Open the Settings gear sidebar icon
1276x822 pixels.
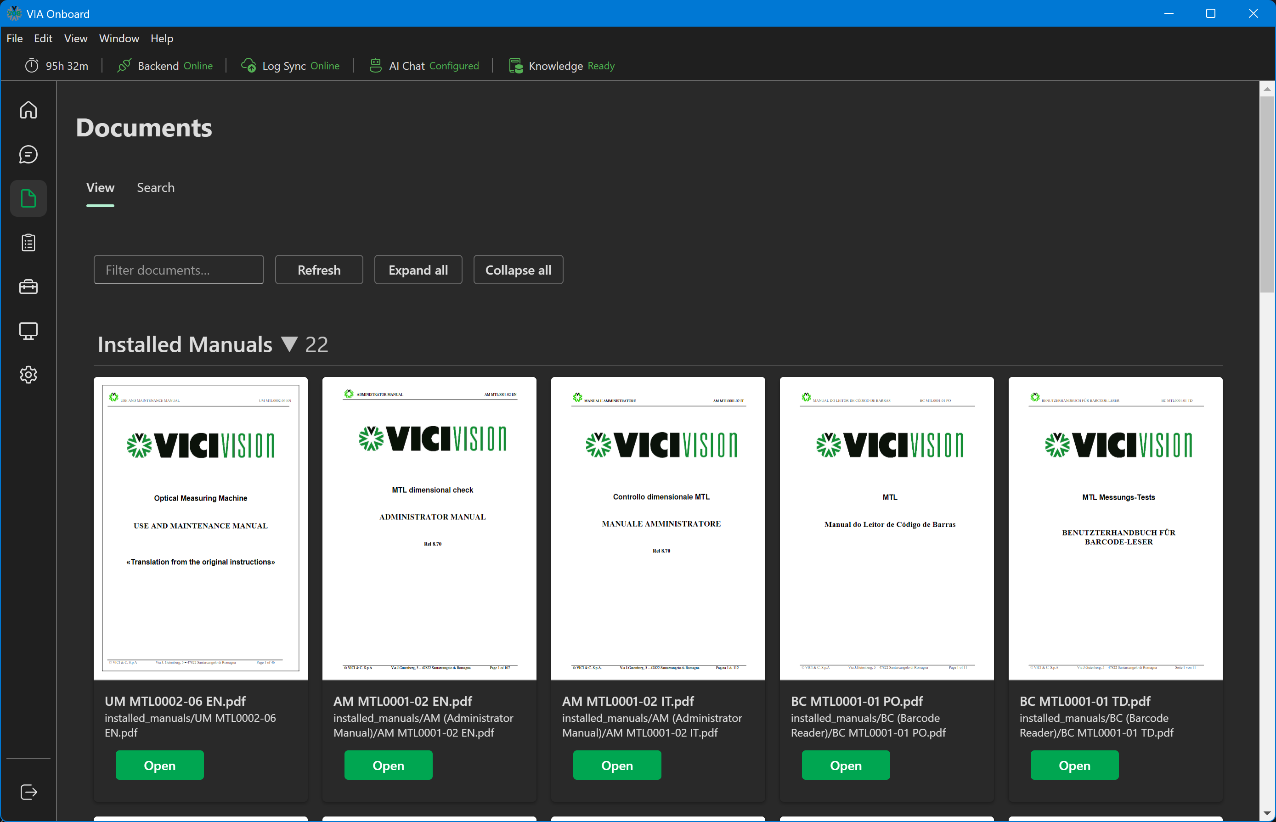coord(28,375)
